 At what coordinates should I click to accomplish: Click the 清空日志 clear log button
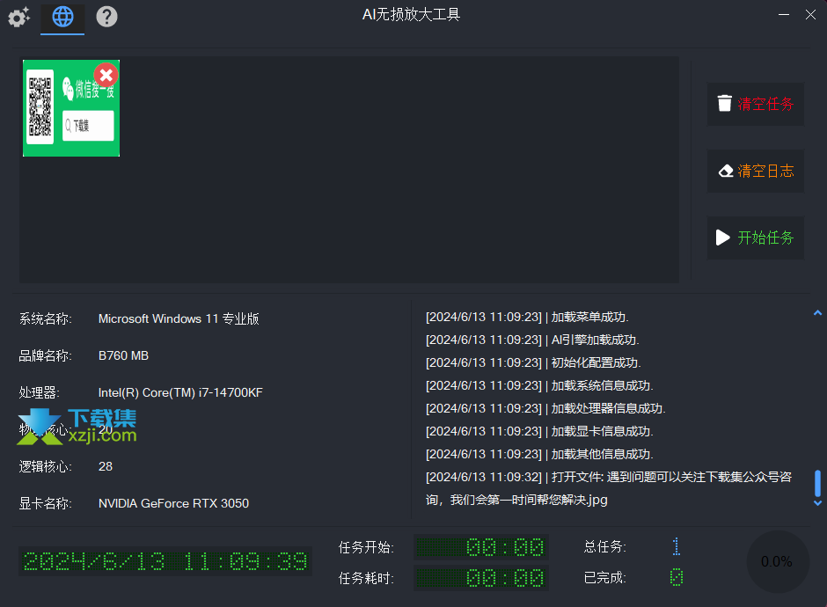tap(755, 171)
